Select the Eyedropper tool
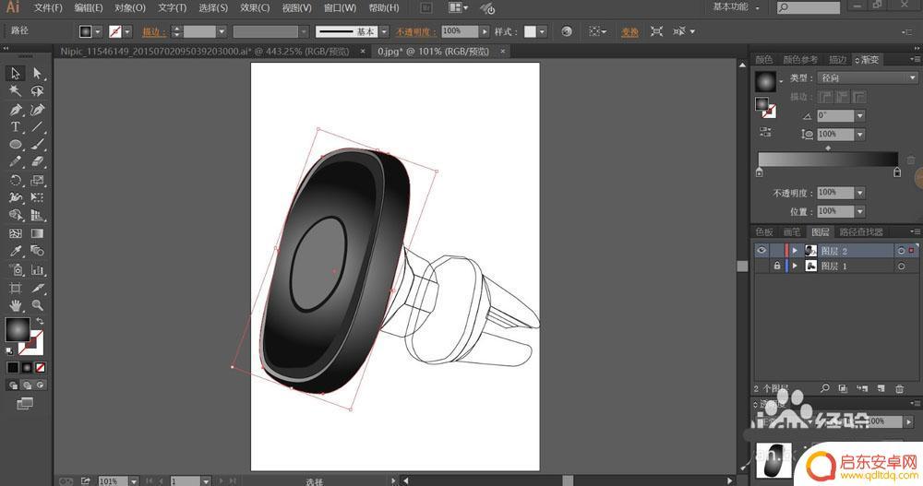Image resolution: width=923 pixels, height=486 pixels. [x=16, y=251]
